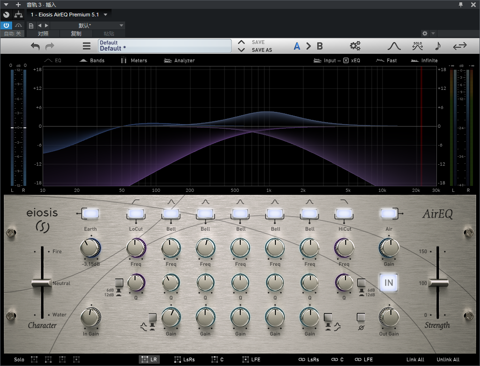Click the In Gain knob
The height and width of the screenshot is (366, 480).
[91, 318]
